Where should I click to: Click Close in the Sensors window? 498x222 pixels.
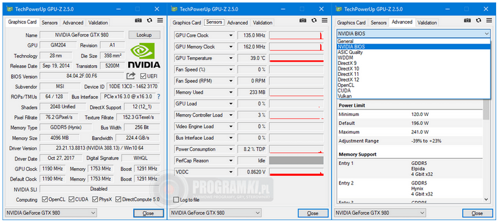(313, 213)
